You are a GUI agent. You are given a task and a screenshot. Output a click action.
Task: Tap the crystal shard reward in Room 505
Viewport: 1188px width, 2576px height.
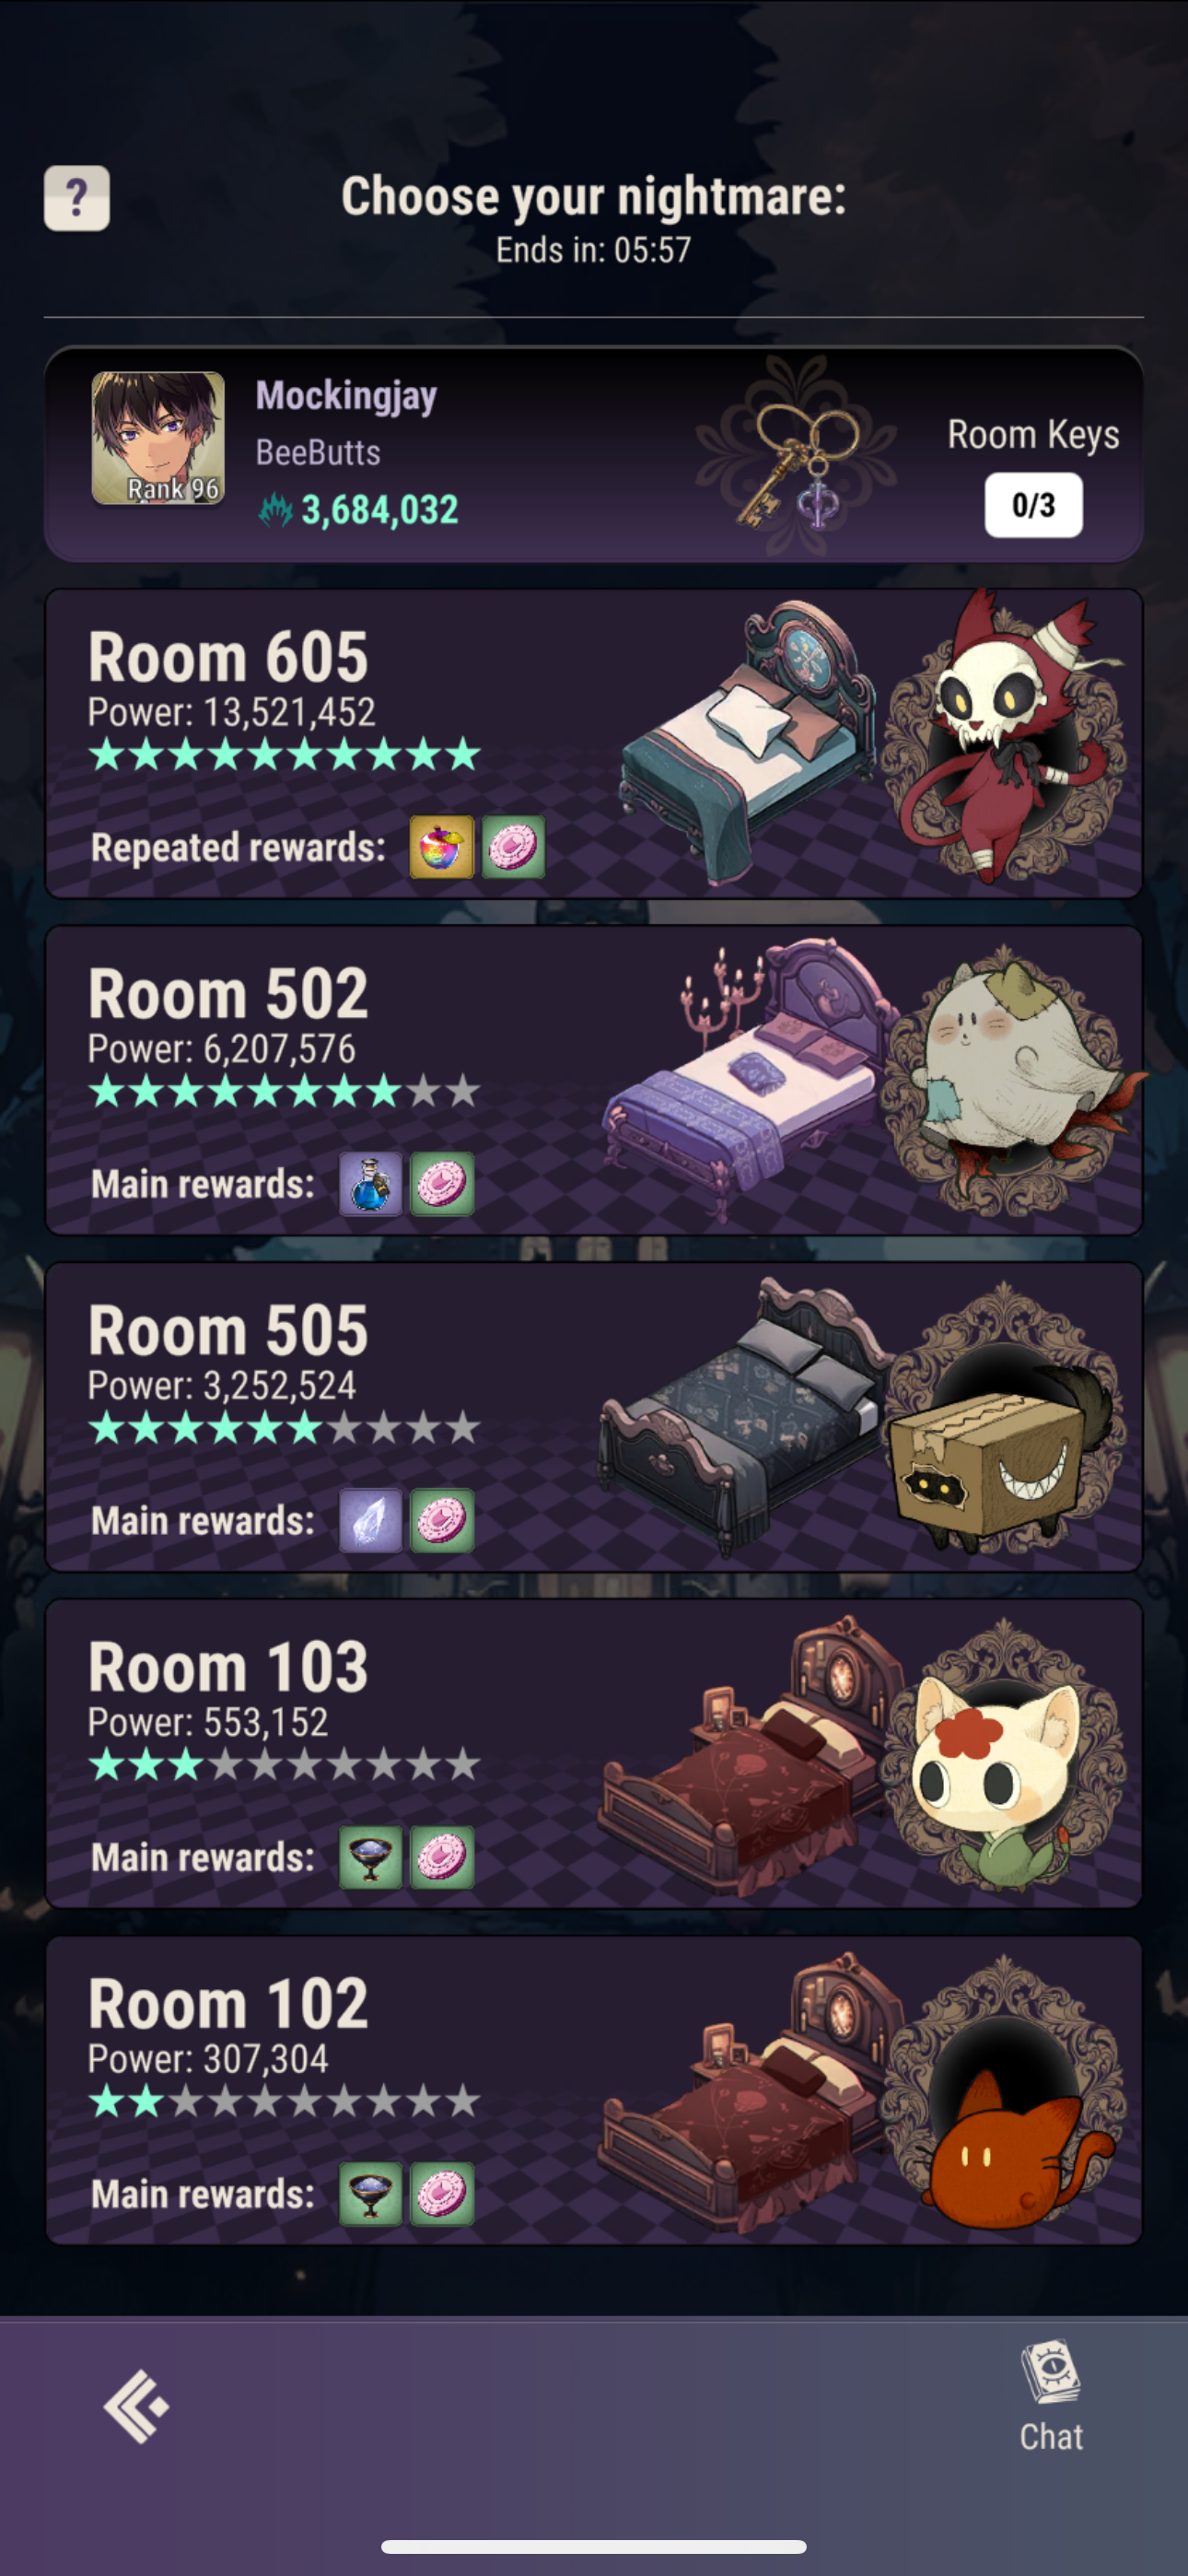pos(371,1520)
